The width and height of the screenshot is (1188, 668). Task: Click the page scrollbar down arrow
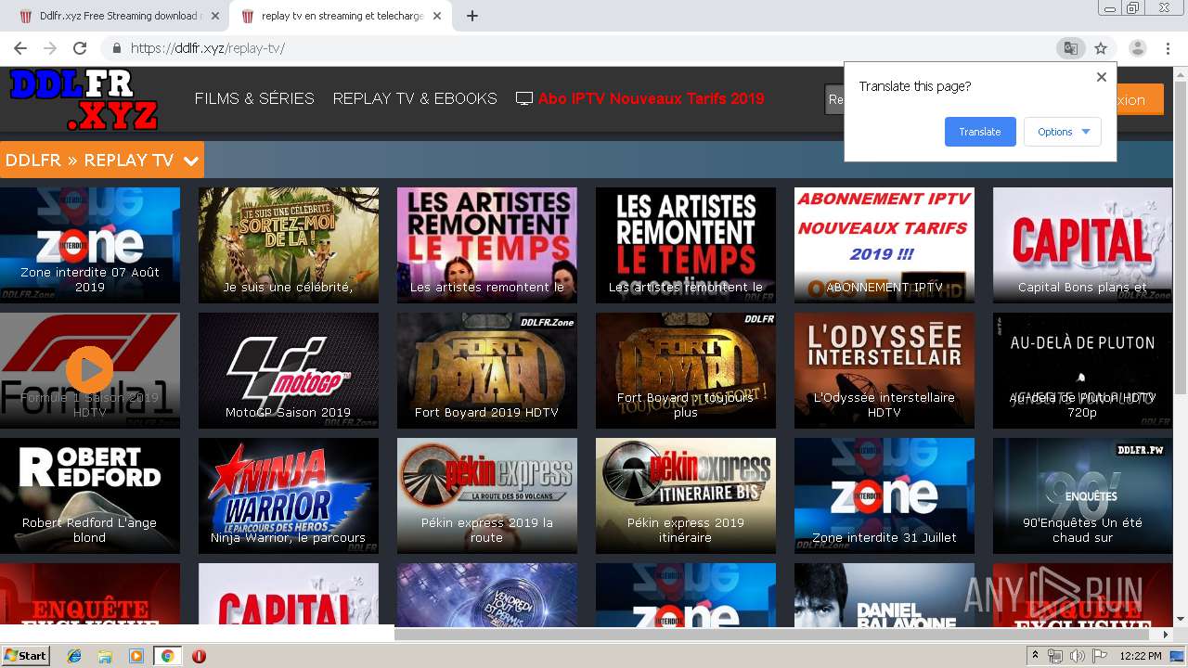point(1181,619)
